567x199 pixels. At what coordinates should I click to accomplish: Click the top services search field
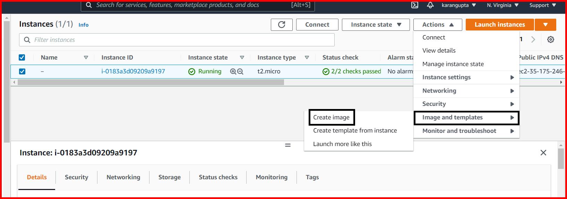[x=198, y=5]
